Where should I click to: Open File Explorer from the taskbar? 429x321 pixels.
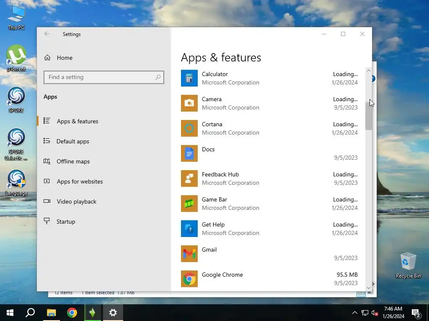pos(51,313)
